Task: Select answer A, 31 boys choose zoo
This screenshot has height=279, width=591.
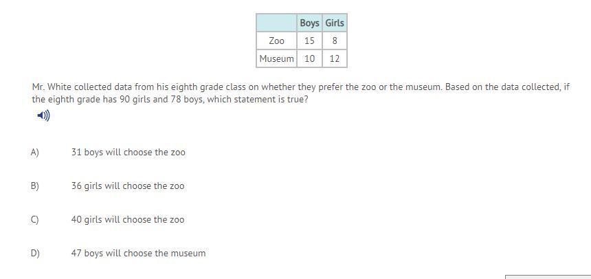Action: click(128, 153)
